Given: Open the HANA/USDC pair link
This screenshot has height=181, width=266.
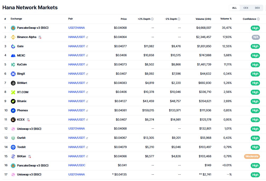Looking at the screenshot, I should coord(77,165).
